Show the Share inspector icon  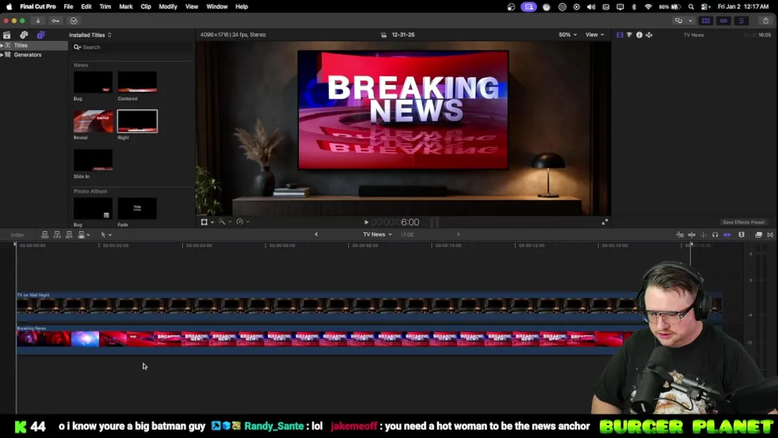coord(649,35)
